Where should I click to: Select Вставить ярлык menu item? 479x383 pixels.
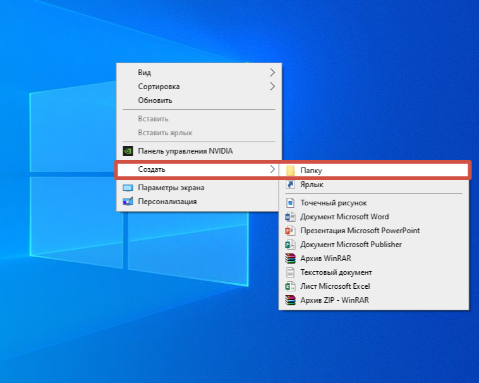199,133
